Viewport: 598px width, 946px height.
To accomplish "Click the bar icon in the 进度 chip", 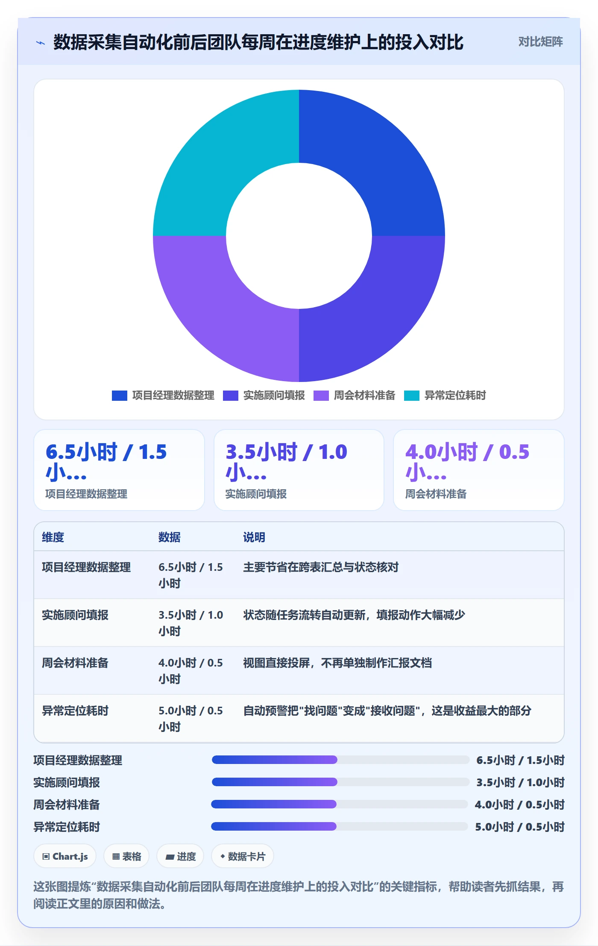I will coord(170,857).
